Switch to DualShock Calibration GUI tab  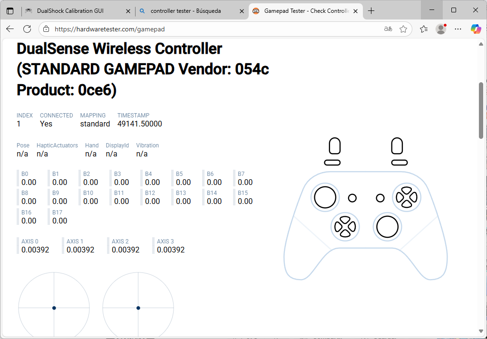pyautogui.click(x=78, y=11)
